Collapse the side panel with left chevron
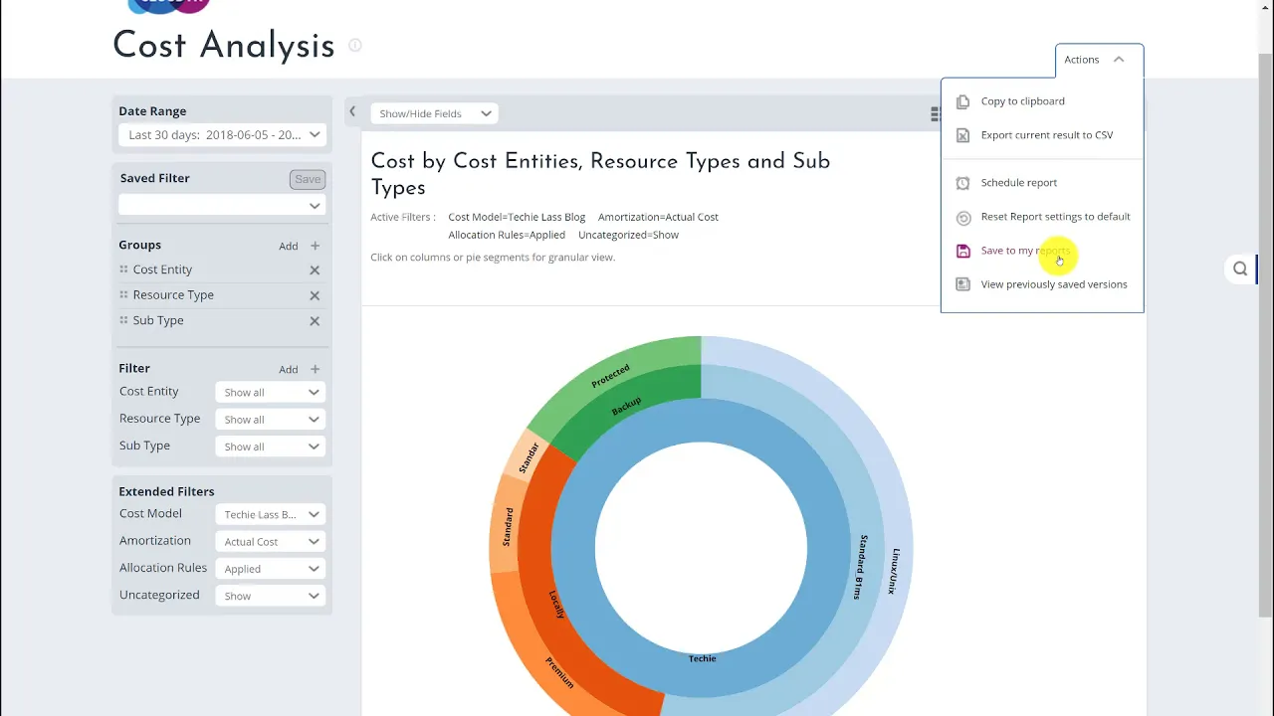Screen dimensions: 1274x716 (352, 111)
